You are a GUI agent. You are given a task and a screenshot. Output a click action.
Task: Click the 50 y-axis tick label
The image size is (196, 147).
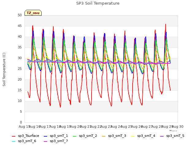coord(20,15)
